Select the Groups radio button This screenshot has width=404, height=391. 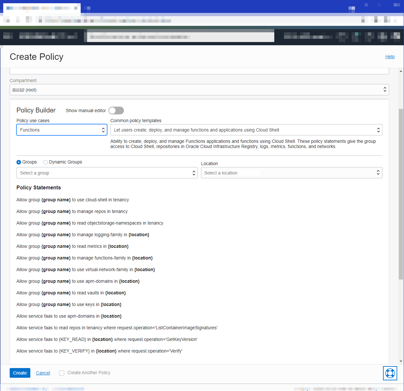[x=19, y=162]
